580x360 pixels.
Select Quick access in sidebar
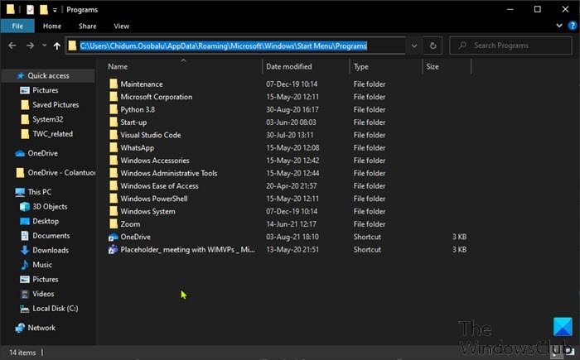point(48,76)
